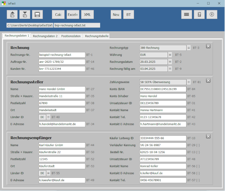Image resolution: width=225 pixels, height=191 pixels.
Task: Click the 58 SEPA-Überweisung field
Action: click(x=163, y=82)
